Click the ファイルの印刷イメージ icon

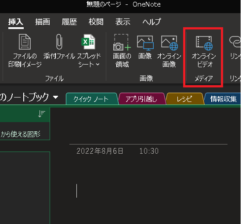(25, 42)
